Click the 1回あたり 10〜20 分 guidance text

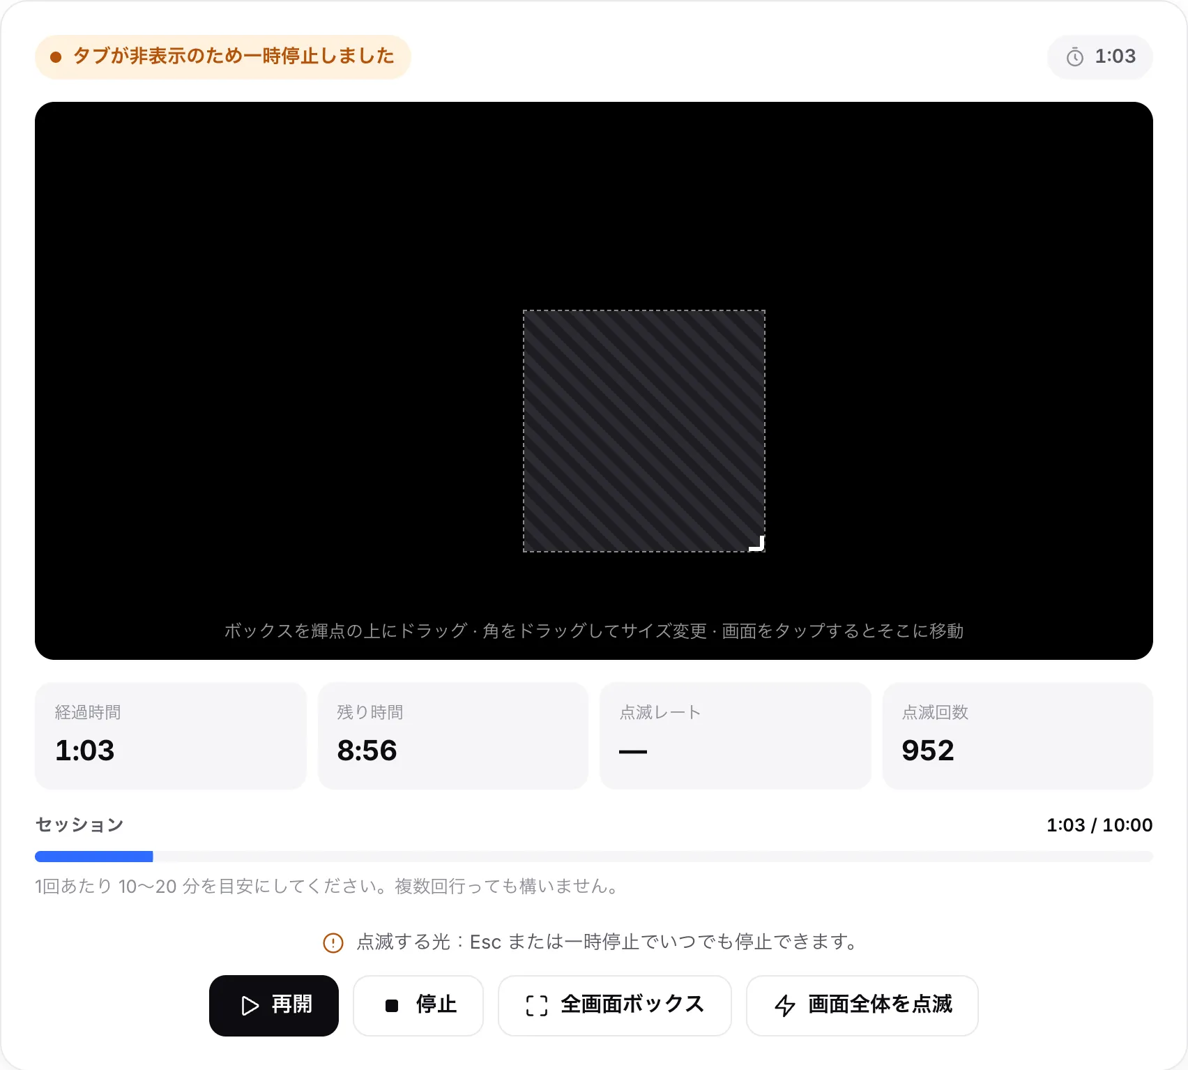tap(328, 887)
